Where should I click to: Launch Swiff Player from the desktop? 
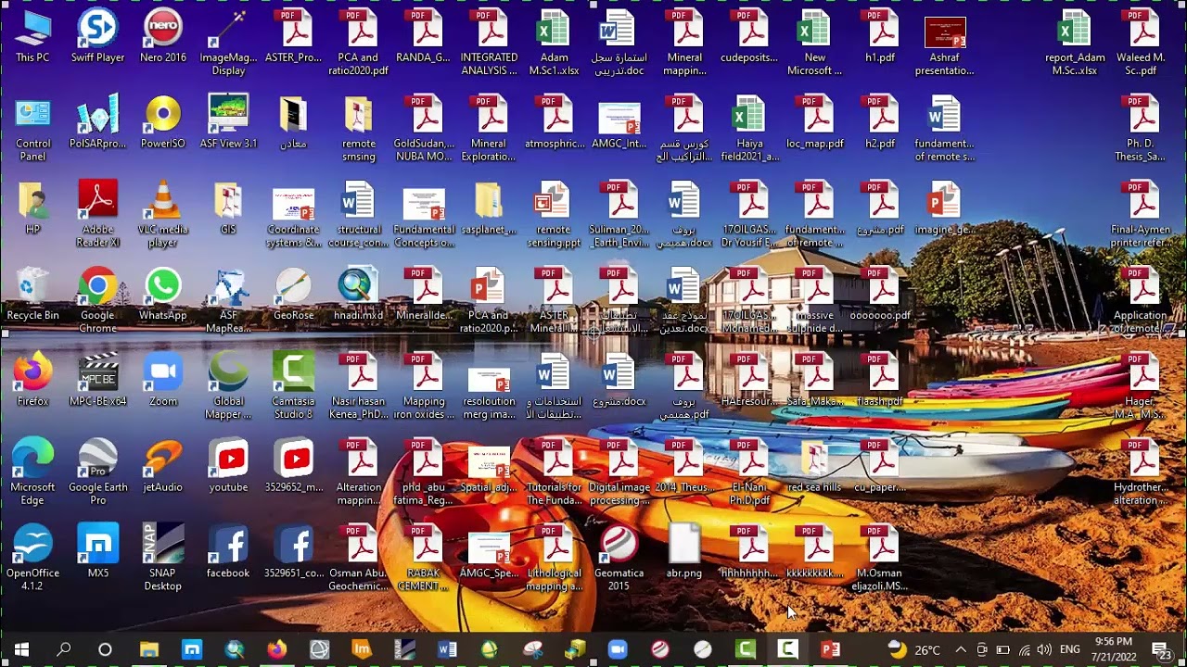pos(97,37)
